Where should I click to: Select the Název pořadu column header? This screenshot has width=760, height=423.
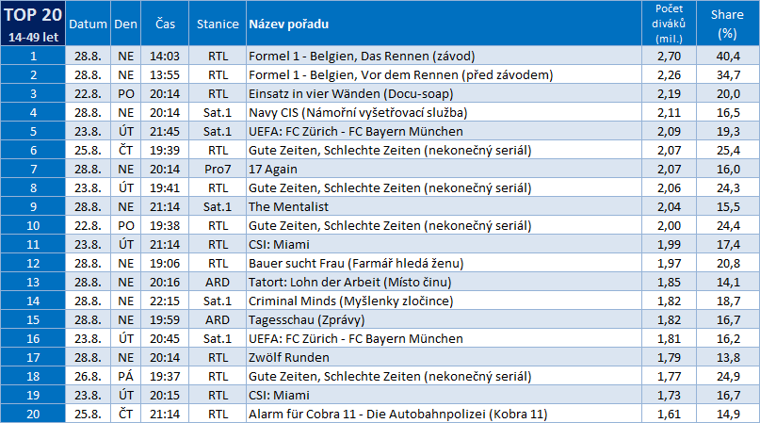point(288,24)
